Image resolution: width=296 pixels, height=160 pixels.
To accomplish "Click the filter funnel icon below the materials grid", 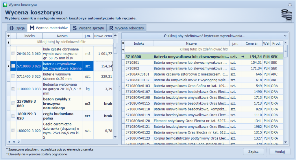I will [x=14, y=142].
